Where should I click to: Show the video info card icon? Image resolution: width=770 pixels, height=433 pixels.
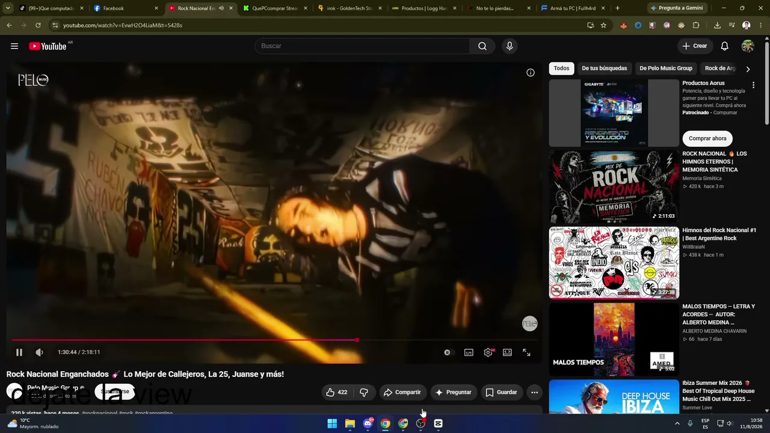(x=531, y=73)
